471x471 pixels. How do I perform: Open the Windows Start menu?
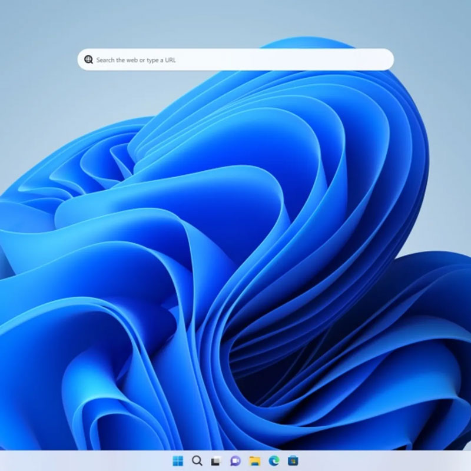178,460
